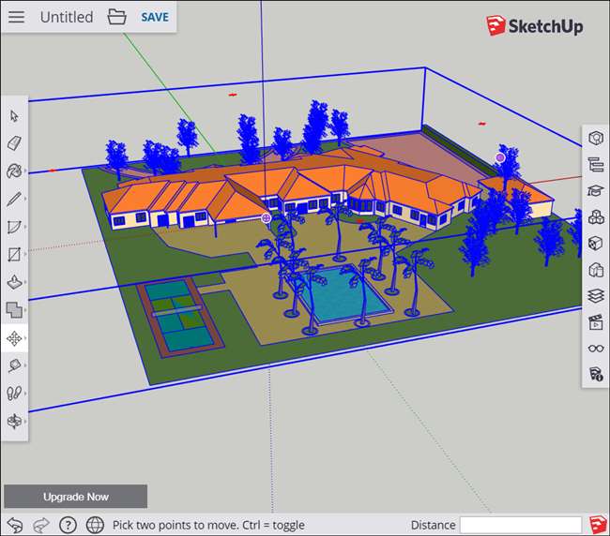Open the hamburger main menu
Image resolution: width=610 pixels, height=536 pixels.
click(16, 17)
